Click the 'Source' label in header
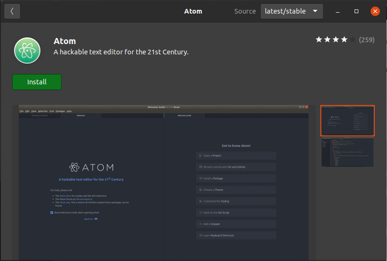Viewport: 387px width, 261px height. coord(245,11)
